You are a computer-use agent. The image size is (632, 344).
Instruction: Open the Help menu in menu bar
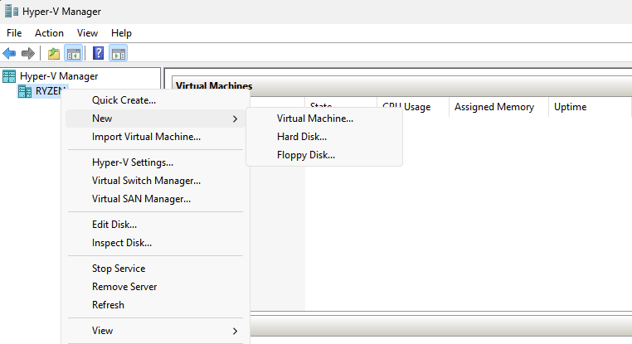click(121, 33)
